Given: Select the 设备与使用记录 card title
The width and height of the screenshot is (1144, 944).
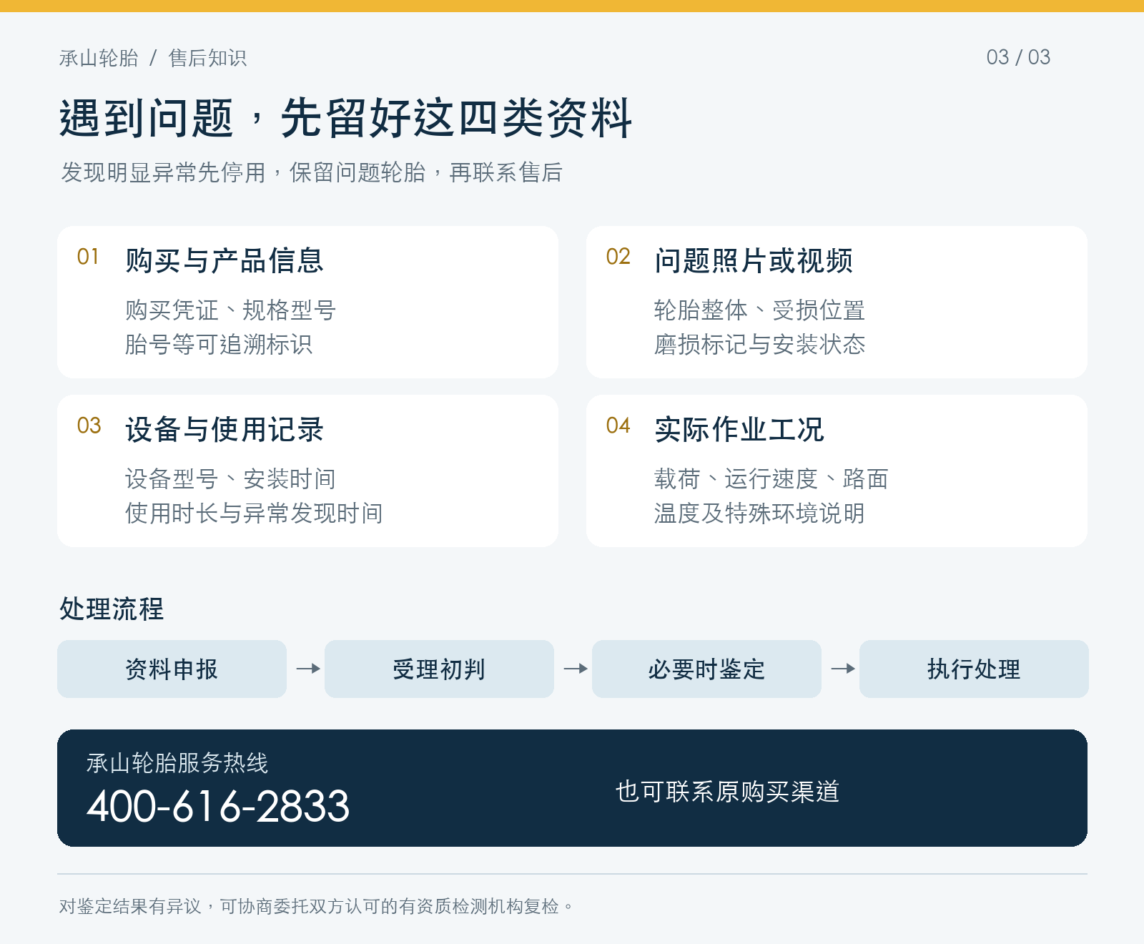Looking at the screenshot, I should click(x=225, y=430).
